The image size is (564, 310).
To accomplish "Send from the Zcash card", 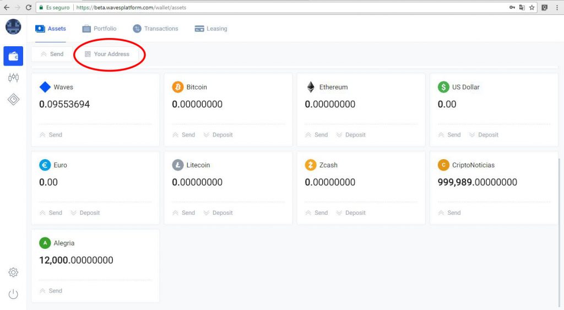I will tap(317, 213).
